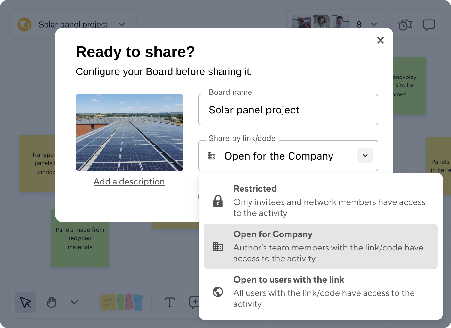
Task: Click the first participant avatar
Action: 301,22
